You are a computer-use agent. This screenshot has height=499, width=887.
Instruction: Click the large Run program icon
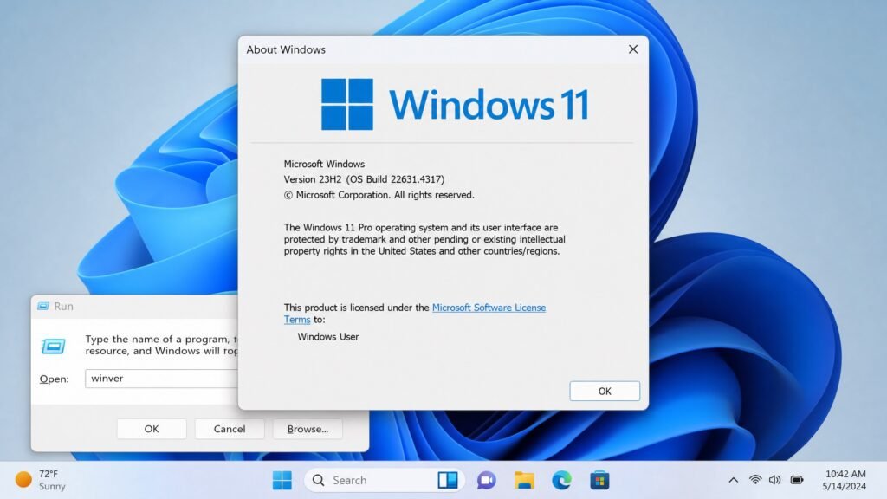click(x=53, y=347)
